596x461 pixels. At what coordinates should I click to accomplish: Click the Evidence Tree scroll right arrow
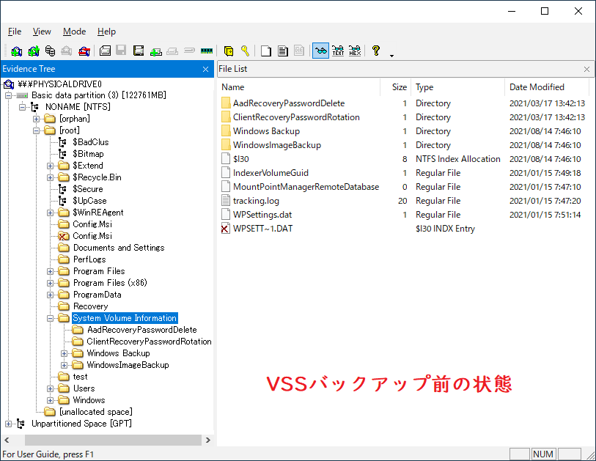click(x=208, y=440)
